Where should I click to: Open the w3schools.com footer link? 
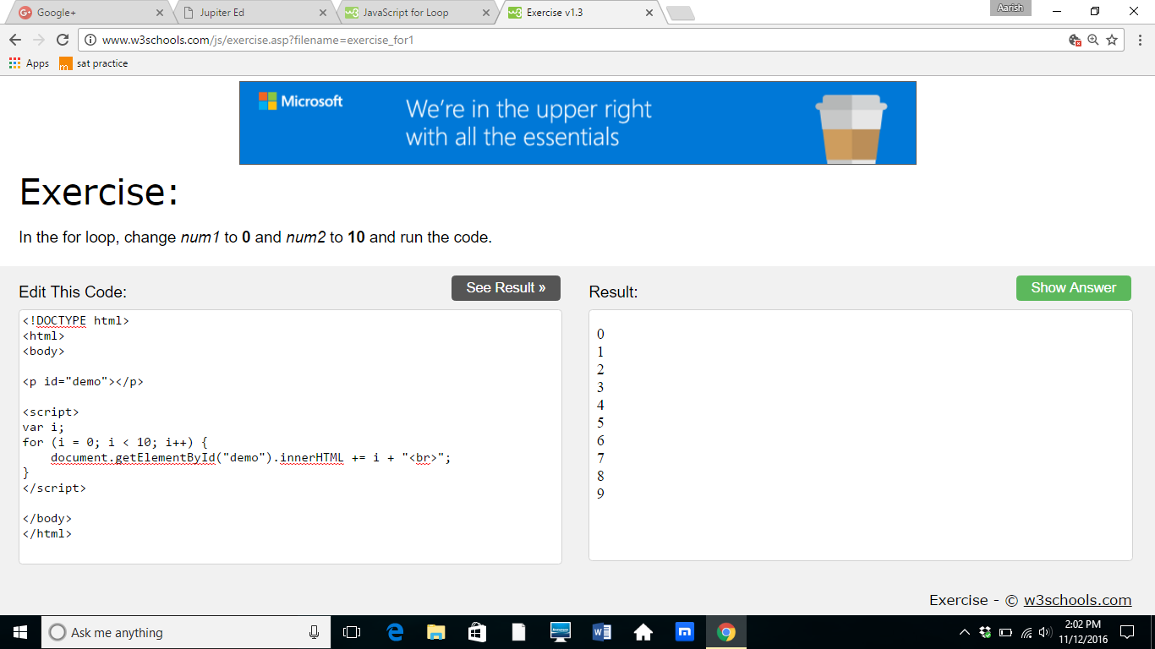pyautogui.click(x=1077, y=600)
